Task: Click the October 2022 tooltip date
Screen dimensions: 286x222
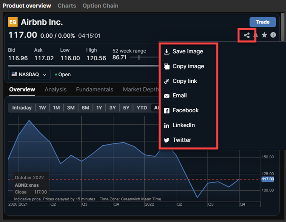Action: 29,178
